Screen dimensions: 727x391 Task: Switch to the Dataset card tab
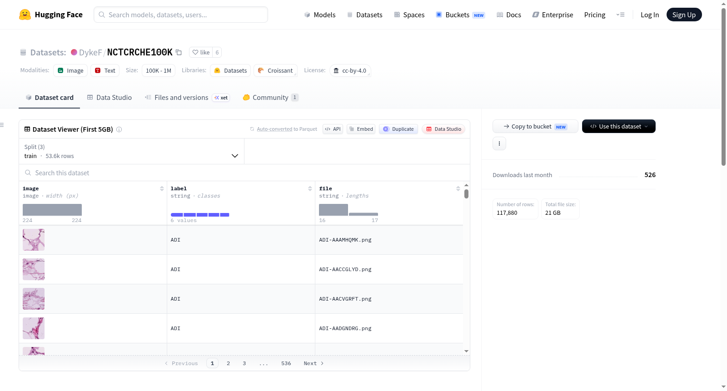click(50, 97)
